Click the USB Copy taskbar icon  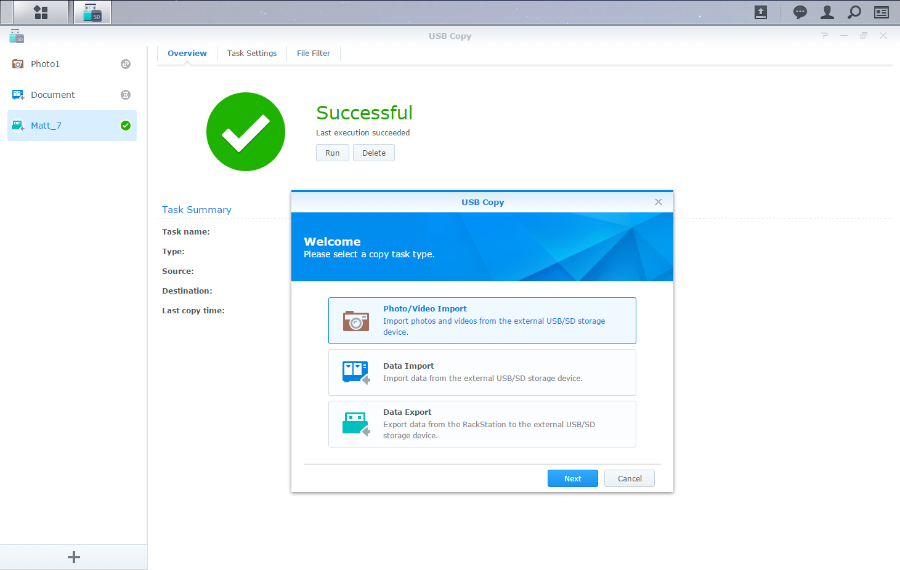pyautogui.click(x=92, y=12)
